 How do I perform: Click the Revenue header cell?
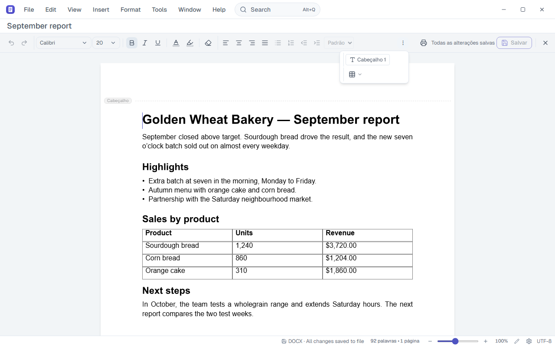coord(368,235)
